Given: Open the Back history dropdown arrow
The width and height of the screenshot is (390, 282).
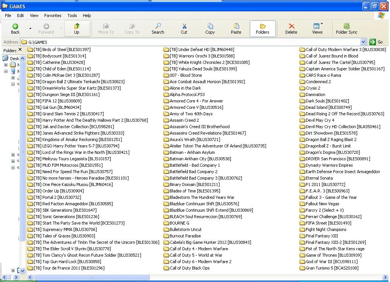Looking at the screenshot, I should point(30,29).
